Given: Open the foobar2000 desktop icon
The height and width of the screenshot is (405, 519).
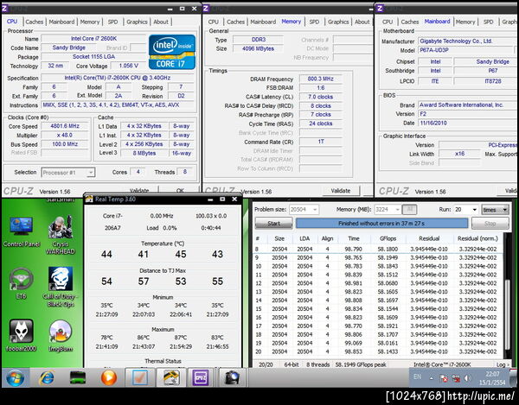Looking at the screenshot, I should click(21, 335).
